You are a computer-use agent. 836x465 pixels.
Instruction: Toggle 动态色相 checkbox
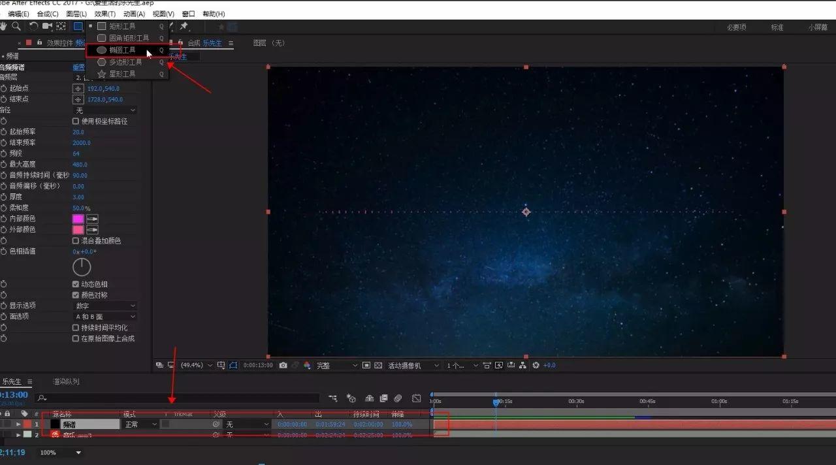(76, 284)
